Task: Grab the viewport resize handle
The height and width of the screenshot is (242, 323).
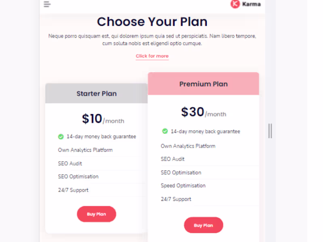Action: pyautogui.click(x=270, y=131)
